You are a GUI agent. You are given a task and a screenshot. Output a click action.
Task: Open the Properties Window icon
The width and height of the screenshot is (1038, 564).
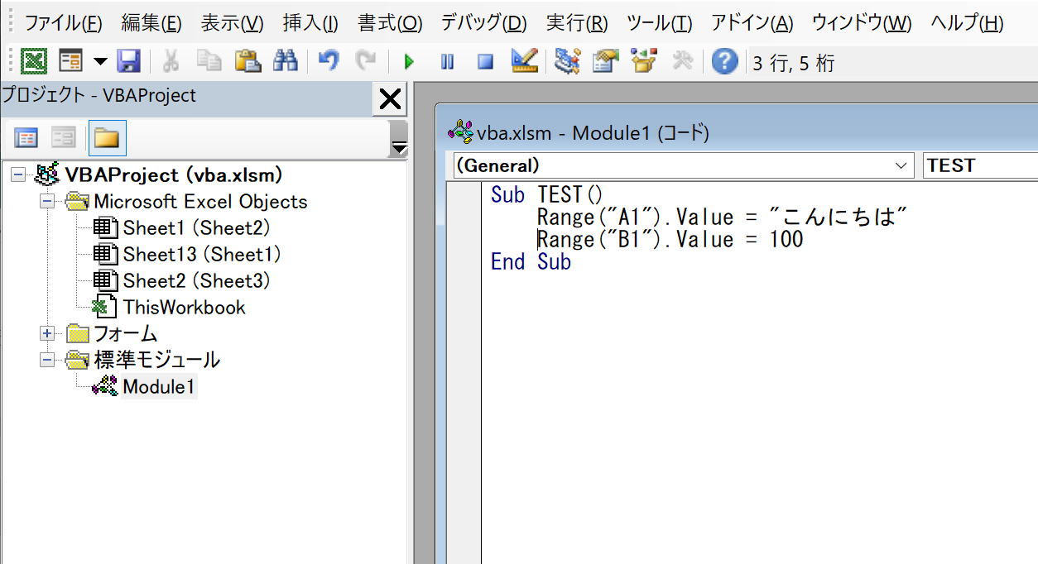pyautogui.click(x=604, y=61)
